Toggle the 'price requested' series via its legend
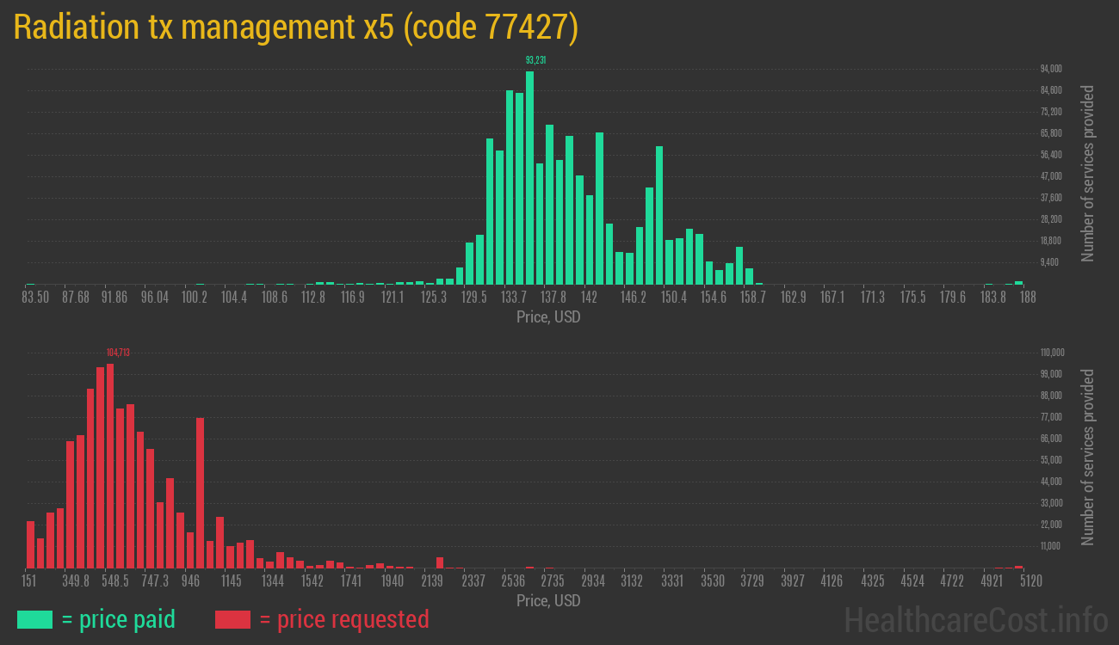The image size is (1119, 645). coord(231,619)
